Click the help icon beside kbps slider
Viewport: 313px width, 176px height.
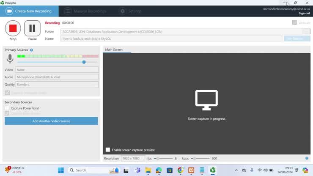(x=307, y=158)
